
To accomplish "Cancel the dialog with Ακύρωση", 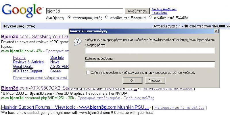I will [155, 80].
